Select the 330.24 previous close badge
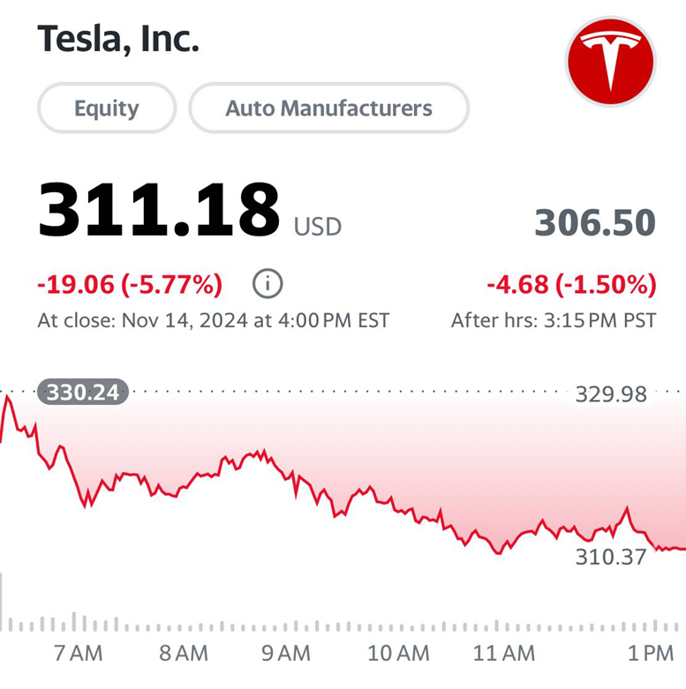 coord(83,392)
